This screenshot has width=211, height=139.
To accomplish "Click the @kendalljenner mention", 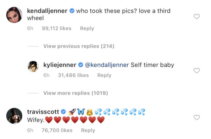I will [x=107, y=65].
